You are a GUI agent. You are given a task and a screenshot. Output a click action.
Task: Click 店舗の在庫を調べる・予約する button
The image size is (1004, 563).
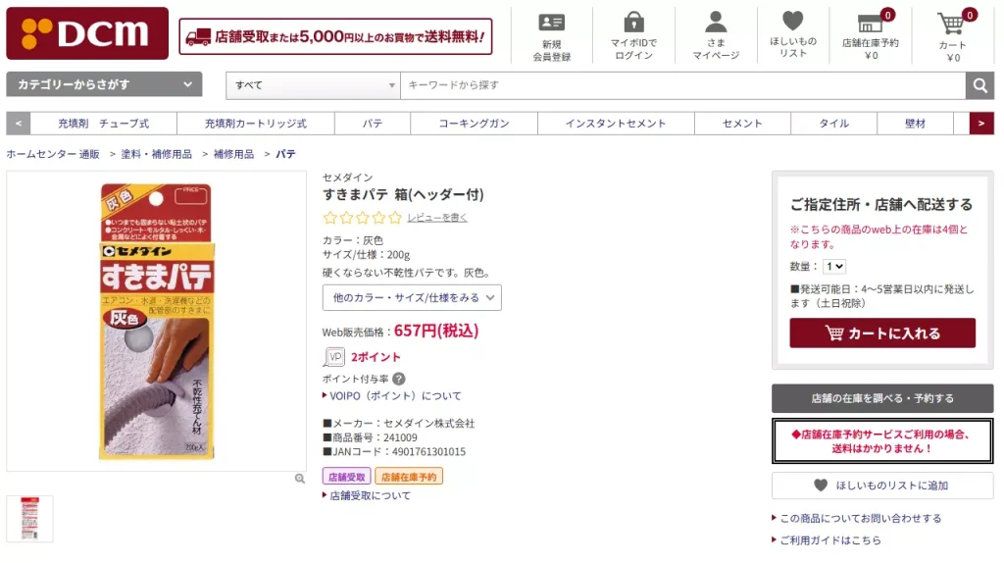pyautogui.click(x=882, y=398)
